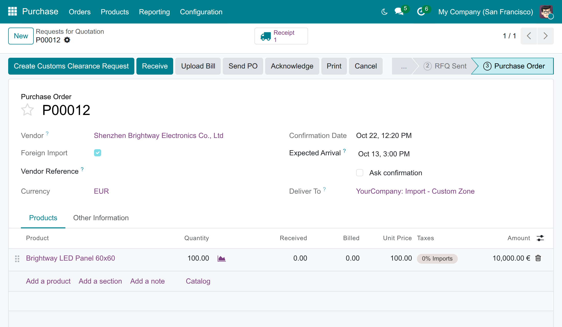Open the user avatar menu
This screenshot has width=562, height=327.
[546, 12]
